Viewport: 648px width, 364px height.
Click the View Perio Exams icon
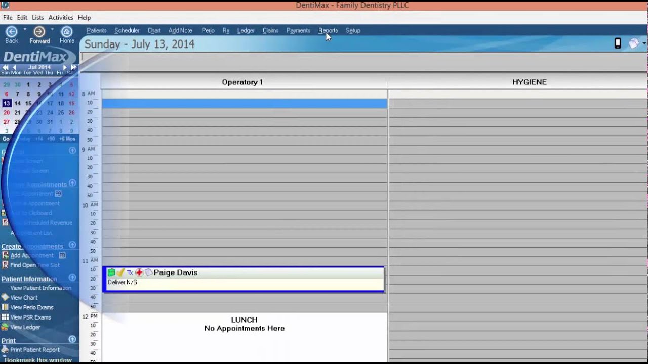point(5,307)
